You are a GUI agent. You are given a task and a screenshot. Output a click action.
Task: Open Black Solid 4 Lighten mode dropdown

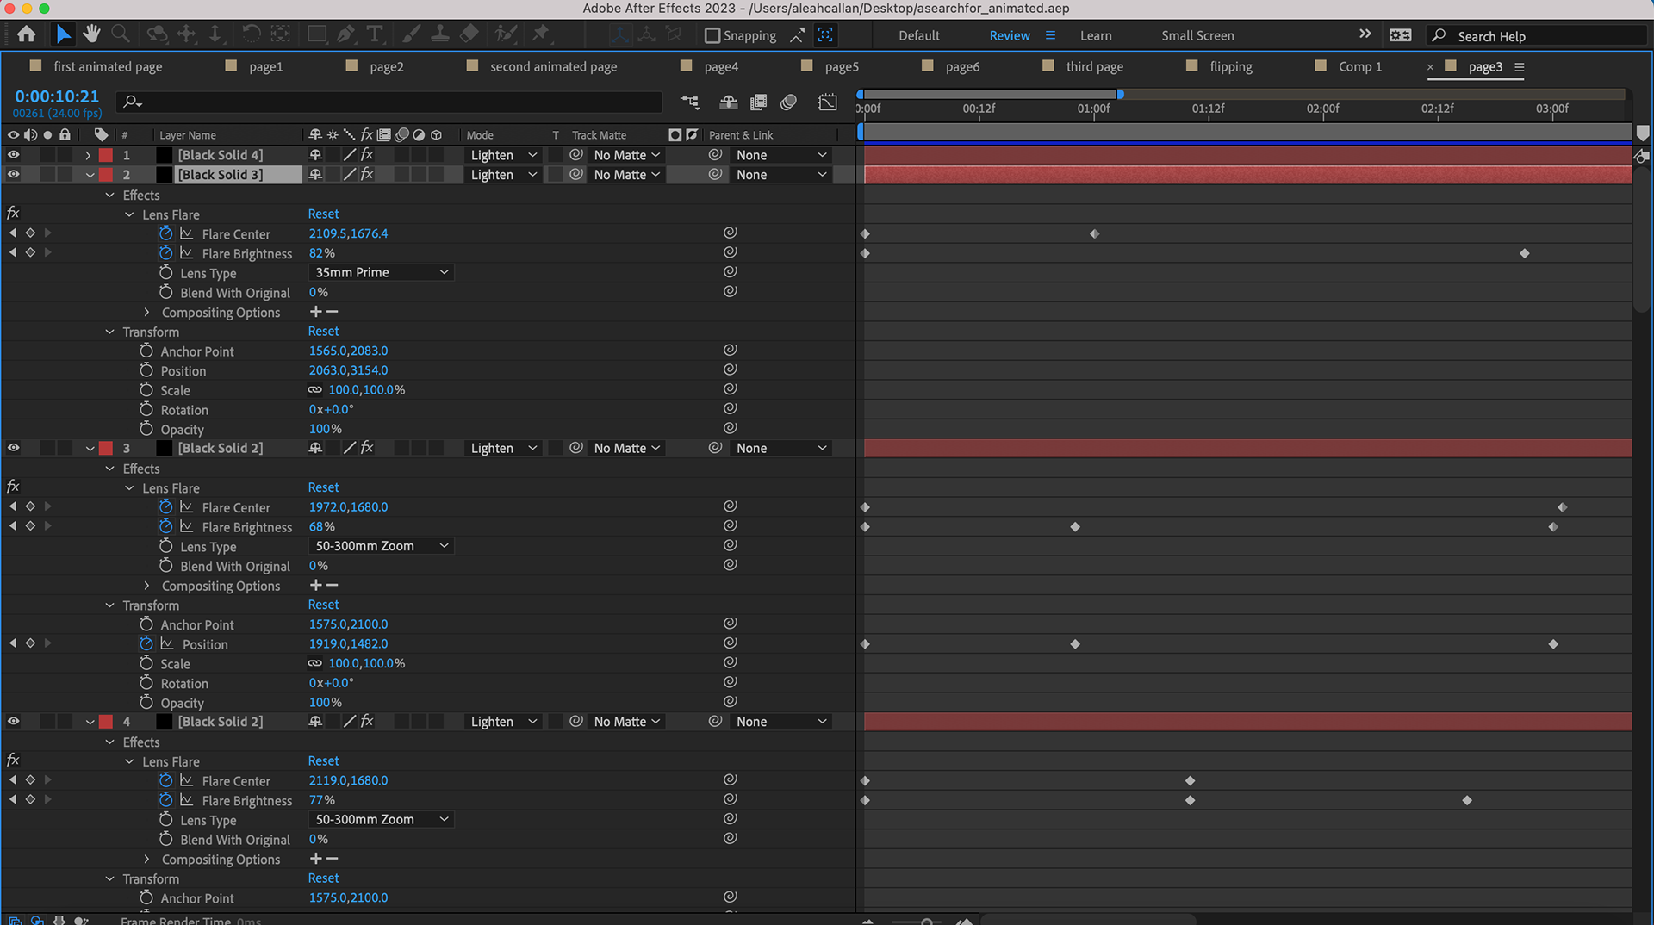coord(504,155)
